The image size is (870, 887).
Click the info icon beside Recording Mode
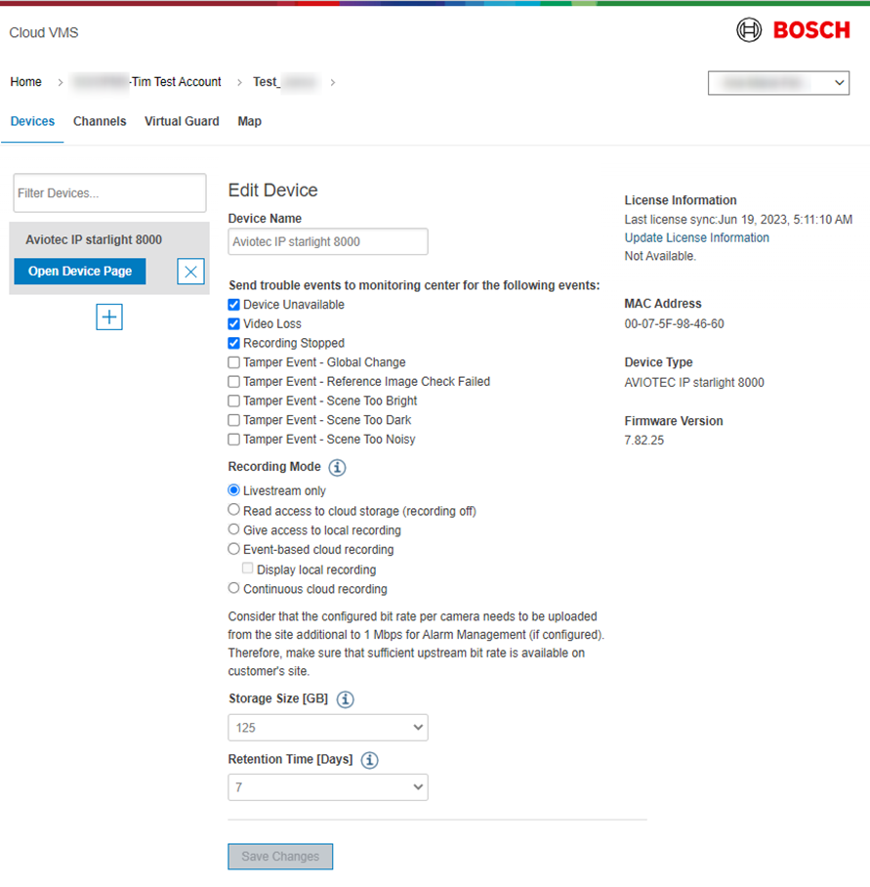point(337,468)
